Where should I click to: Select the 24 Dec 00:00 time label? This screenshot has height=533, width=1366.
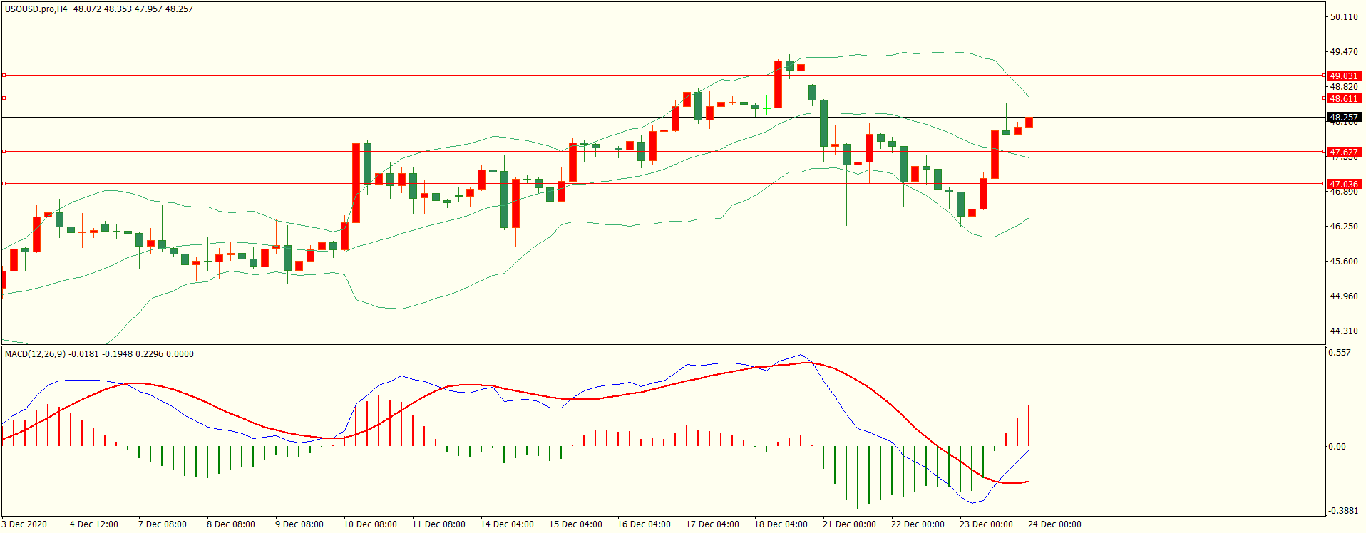coord(1054,524)
